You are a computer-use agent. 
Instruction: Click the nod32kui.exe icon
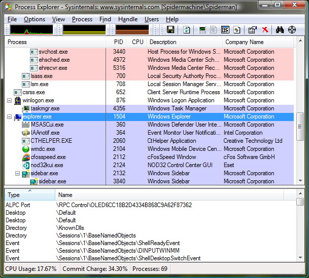click(26, 165)
